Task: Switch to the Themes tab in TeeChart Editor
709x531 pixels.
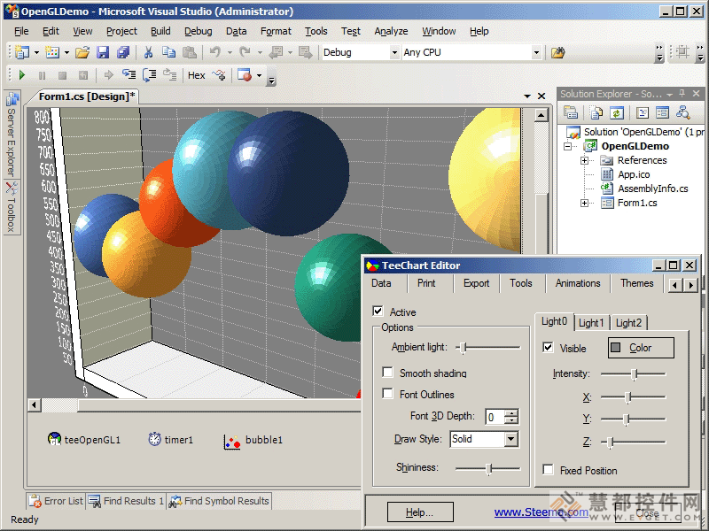Action: pyautogui.click(x=636, y=283)
